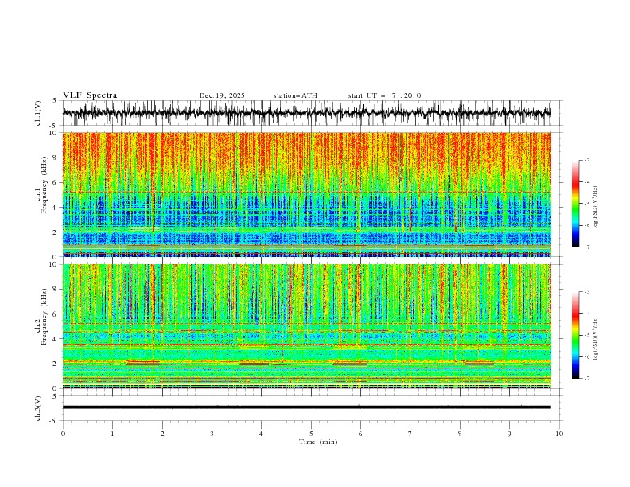This screenshot has height=487, width=630.
Task: Click the '1' minute tick on the time axis
Action: click(112, 434)
